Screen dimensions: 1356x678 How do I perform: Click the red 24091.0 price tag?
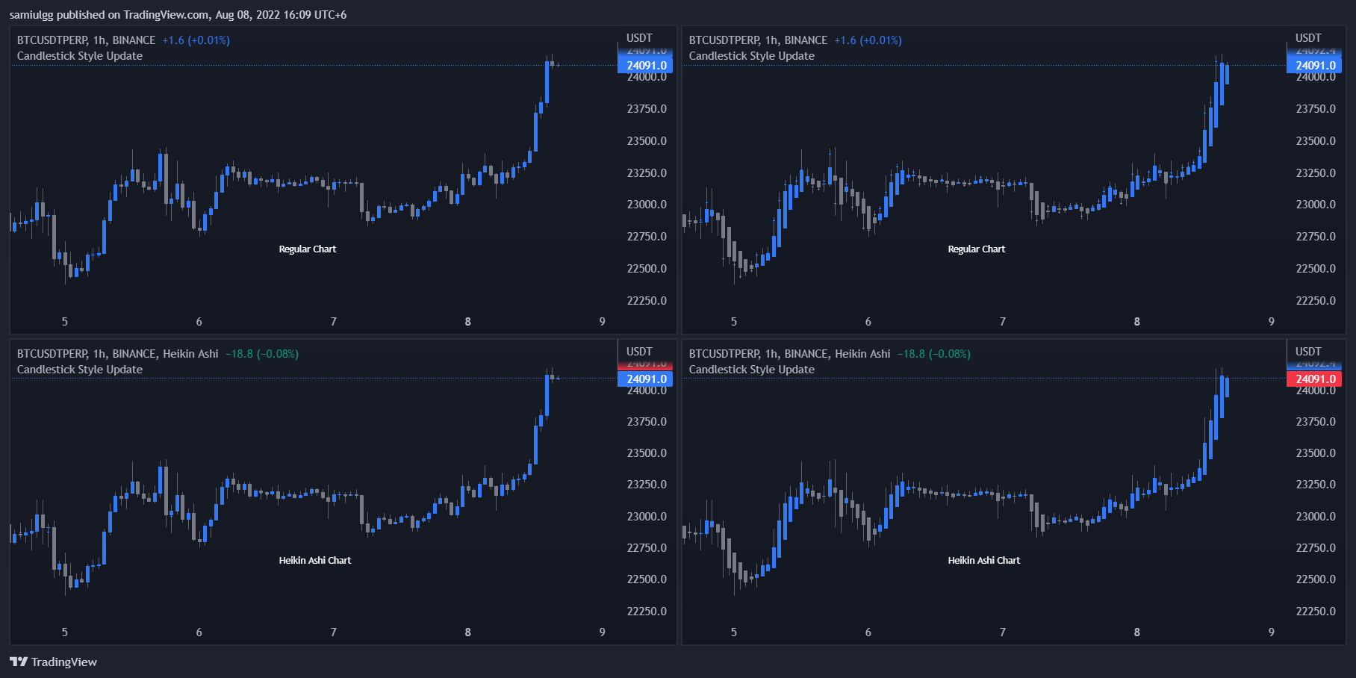pos(1315,379)
